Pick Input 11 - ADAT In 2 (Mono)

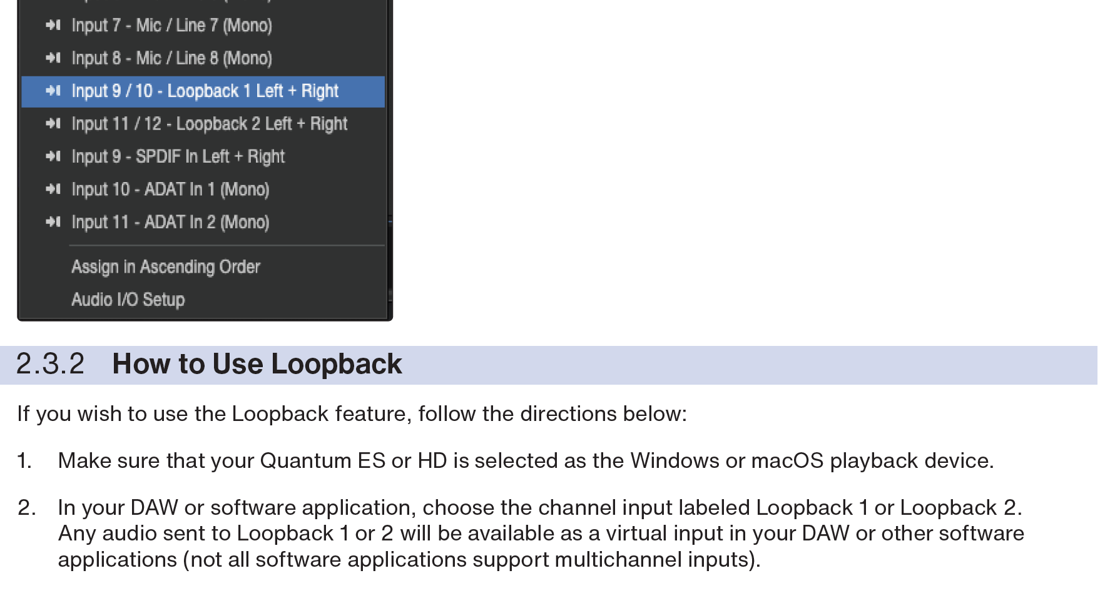tap(170, 222)
